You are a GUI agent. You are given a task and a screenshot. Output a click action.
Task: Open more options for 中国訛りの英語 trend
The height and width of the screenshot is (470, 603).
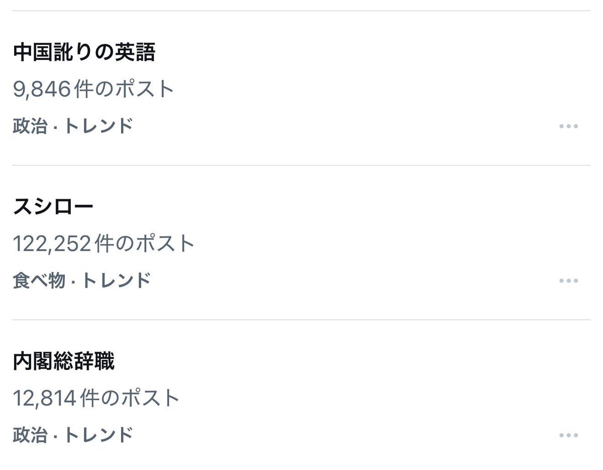pos(568,126)
